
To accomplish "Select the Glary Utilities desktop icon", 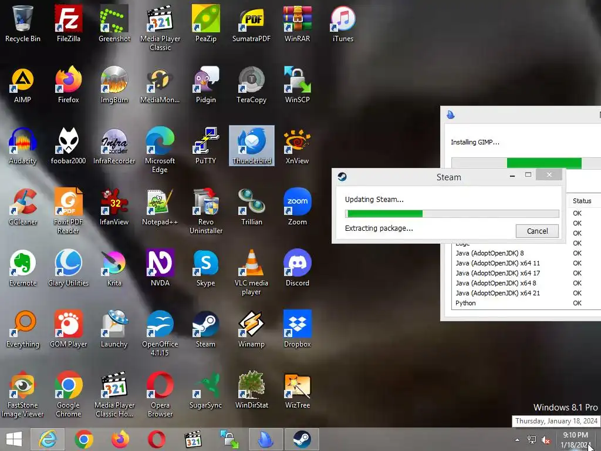I will [68, 268].
